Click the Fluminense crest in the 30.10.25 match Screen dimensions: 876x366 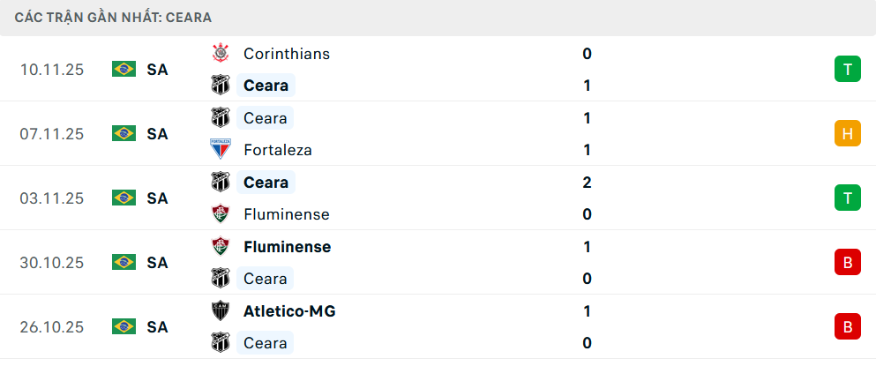pyautogui.click(x=220, y=247)
